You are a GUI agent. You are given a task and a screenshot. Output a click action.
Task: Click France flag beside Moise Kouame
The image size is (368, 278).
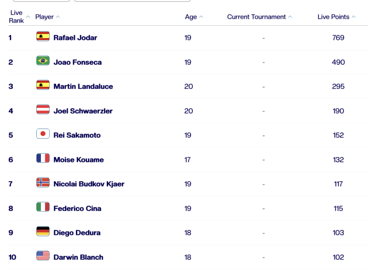43,159
